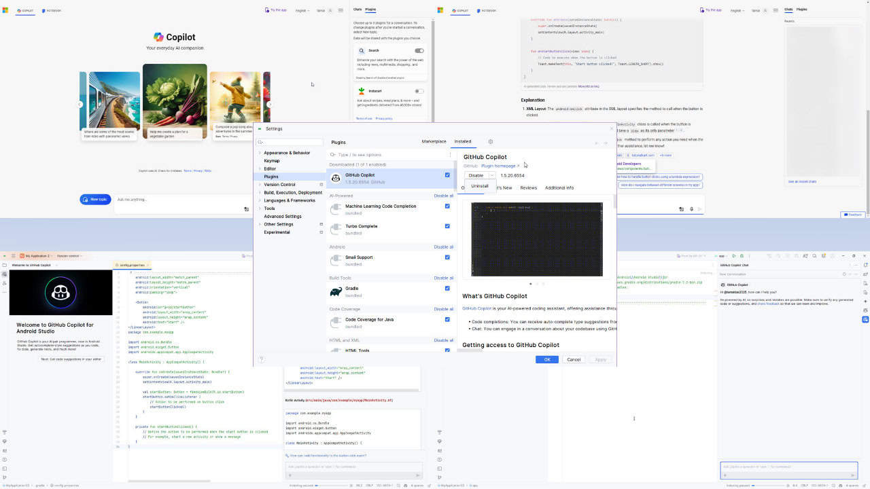Open the Additional Info tab
The image size is (870, 489).
559,187
